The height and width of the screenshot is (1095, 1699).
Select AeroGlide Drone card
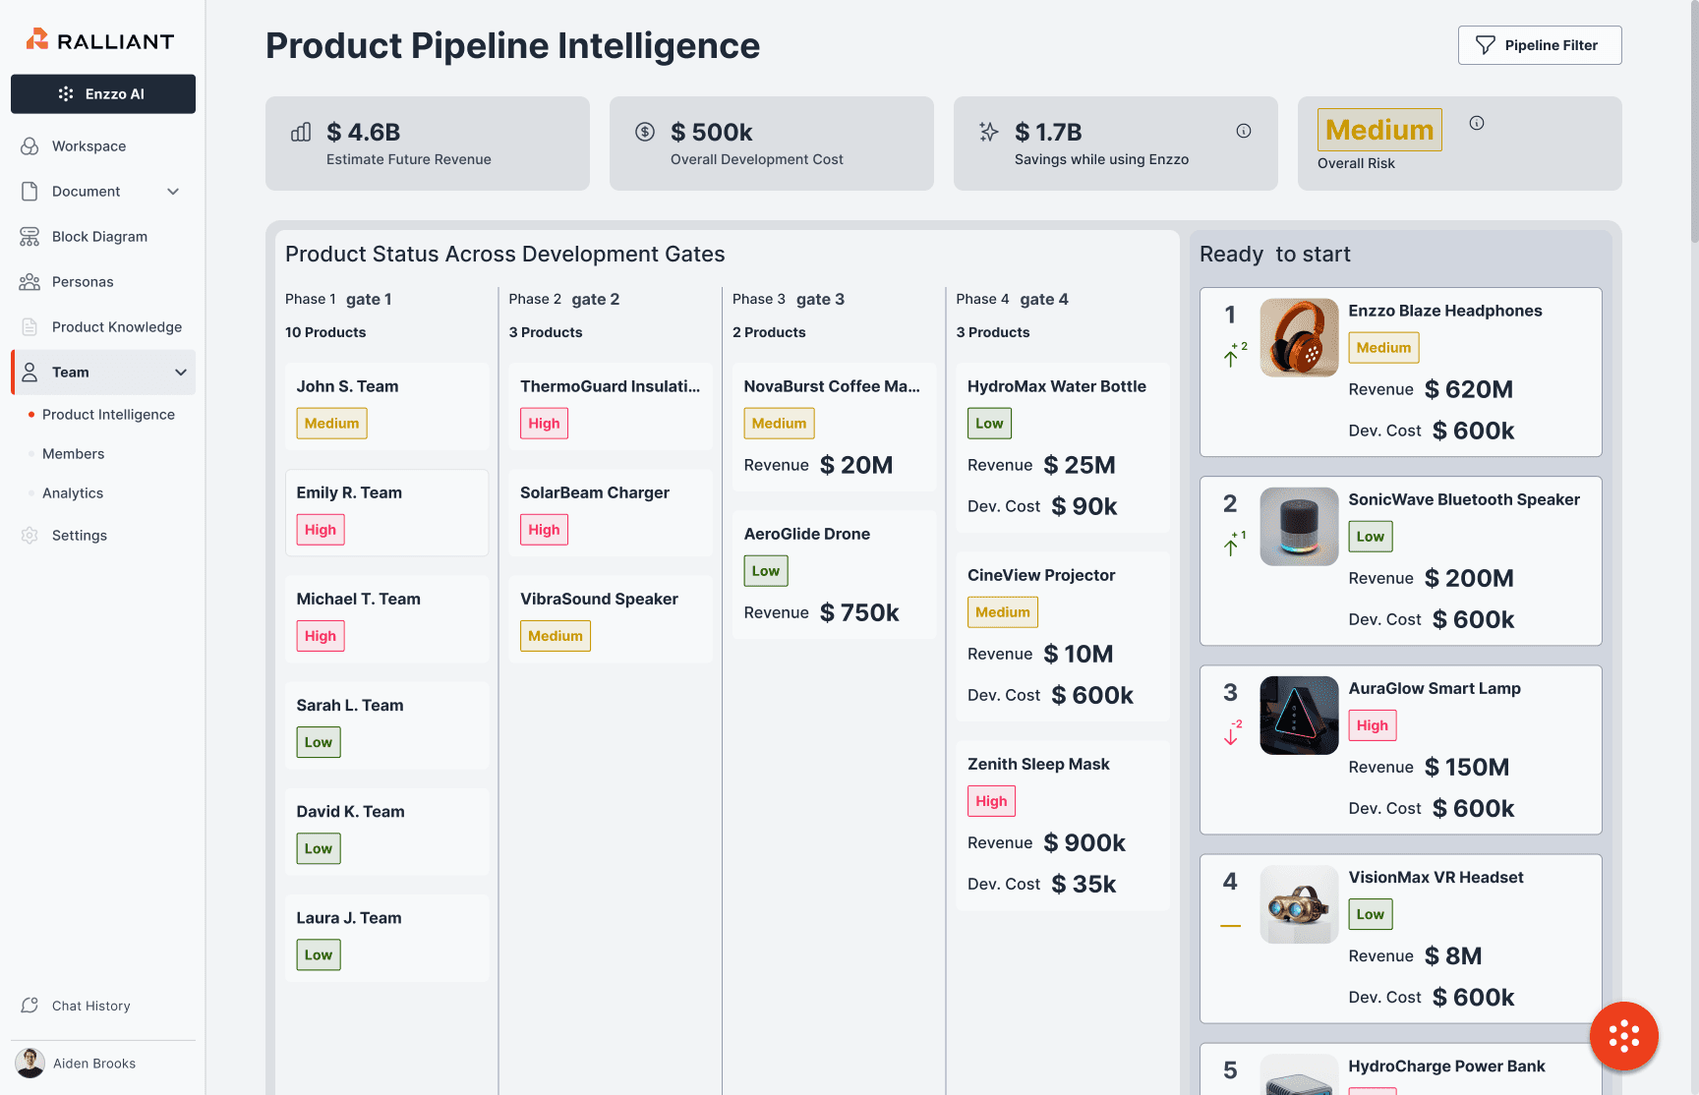pos(835,575)
